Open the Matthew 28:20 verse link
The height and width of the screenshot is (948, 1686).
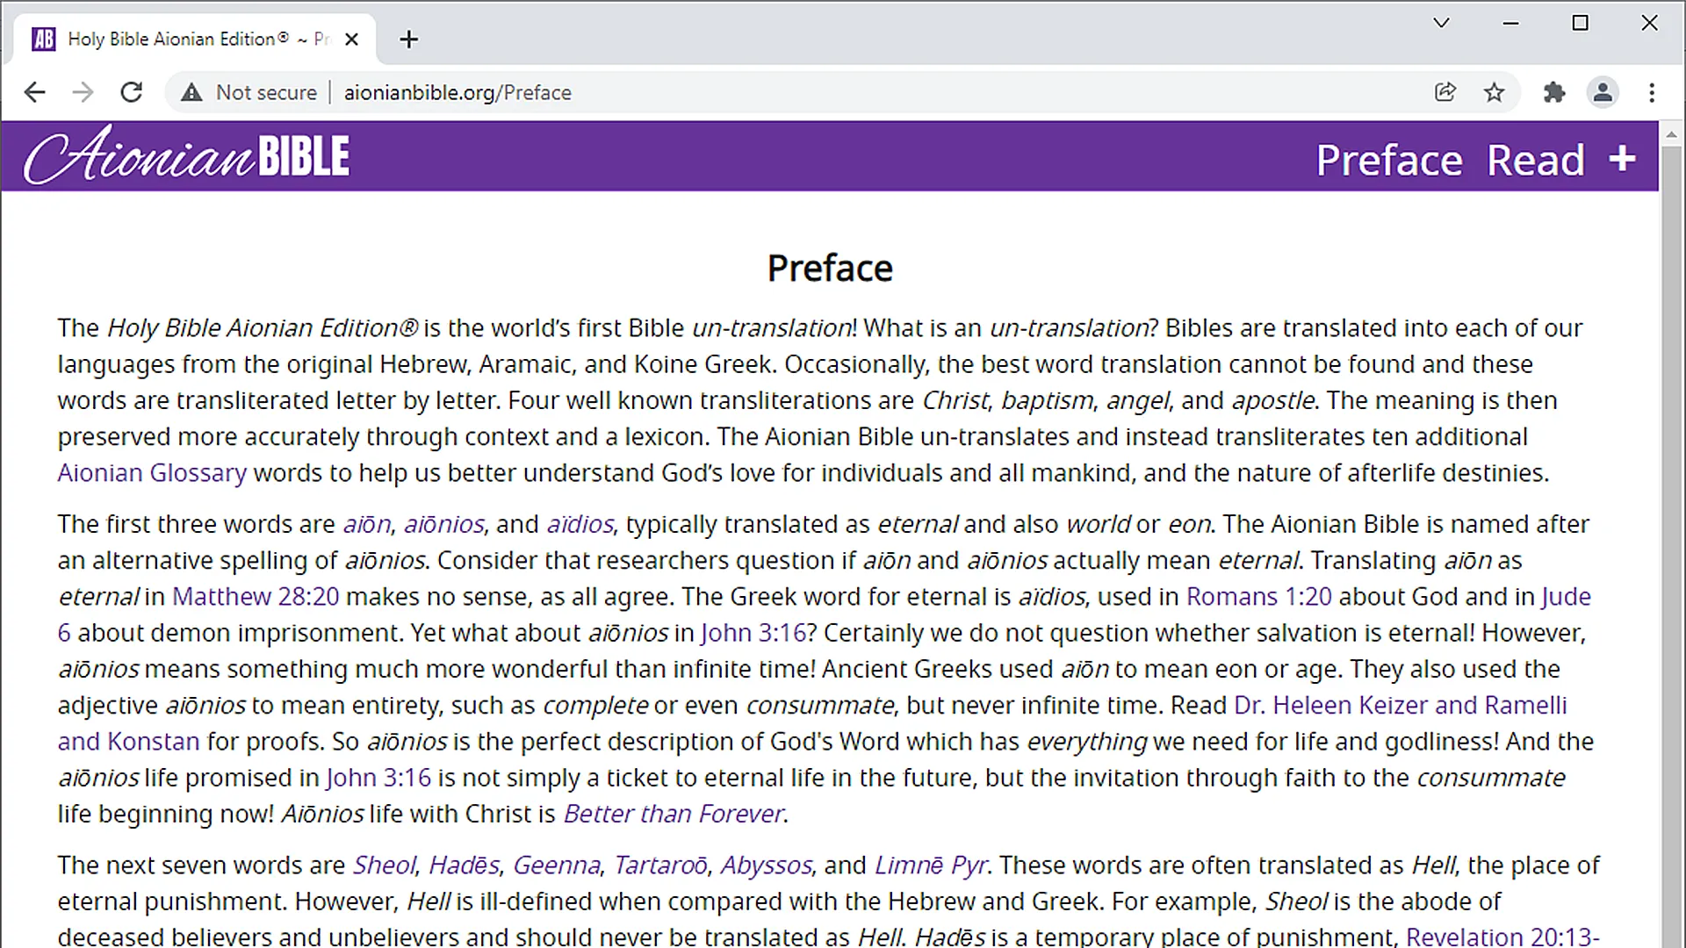tap(256, 597)
